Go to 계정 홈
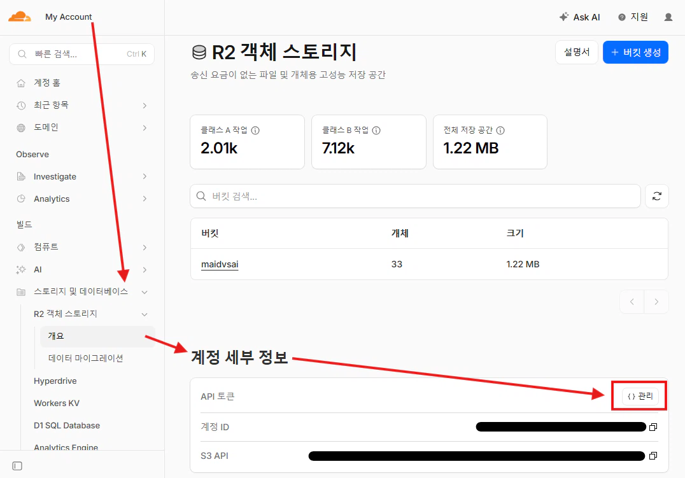 pyautogui.click(x=47, y=83)
